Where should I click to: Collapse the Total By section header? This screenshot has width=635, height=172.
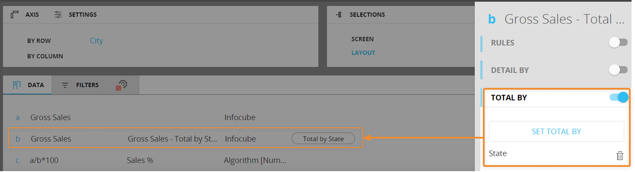coord(509,98)
